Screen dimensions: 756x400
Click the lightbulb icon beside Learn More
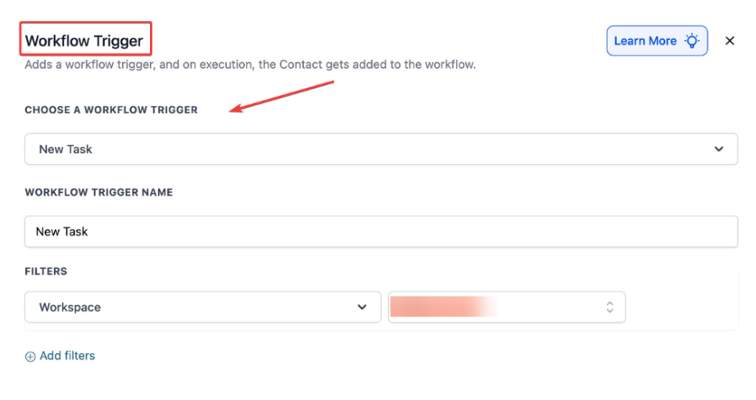point(693,41)
